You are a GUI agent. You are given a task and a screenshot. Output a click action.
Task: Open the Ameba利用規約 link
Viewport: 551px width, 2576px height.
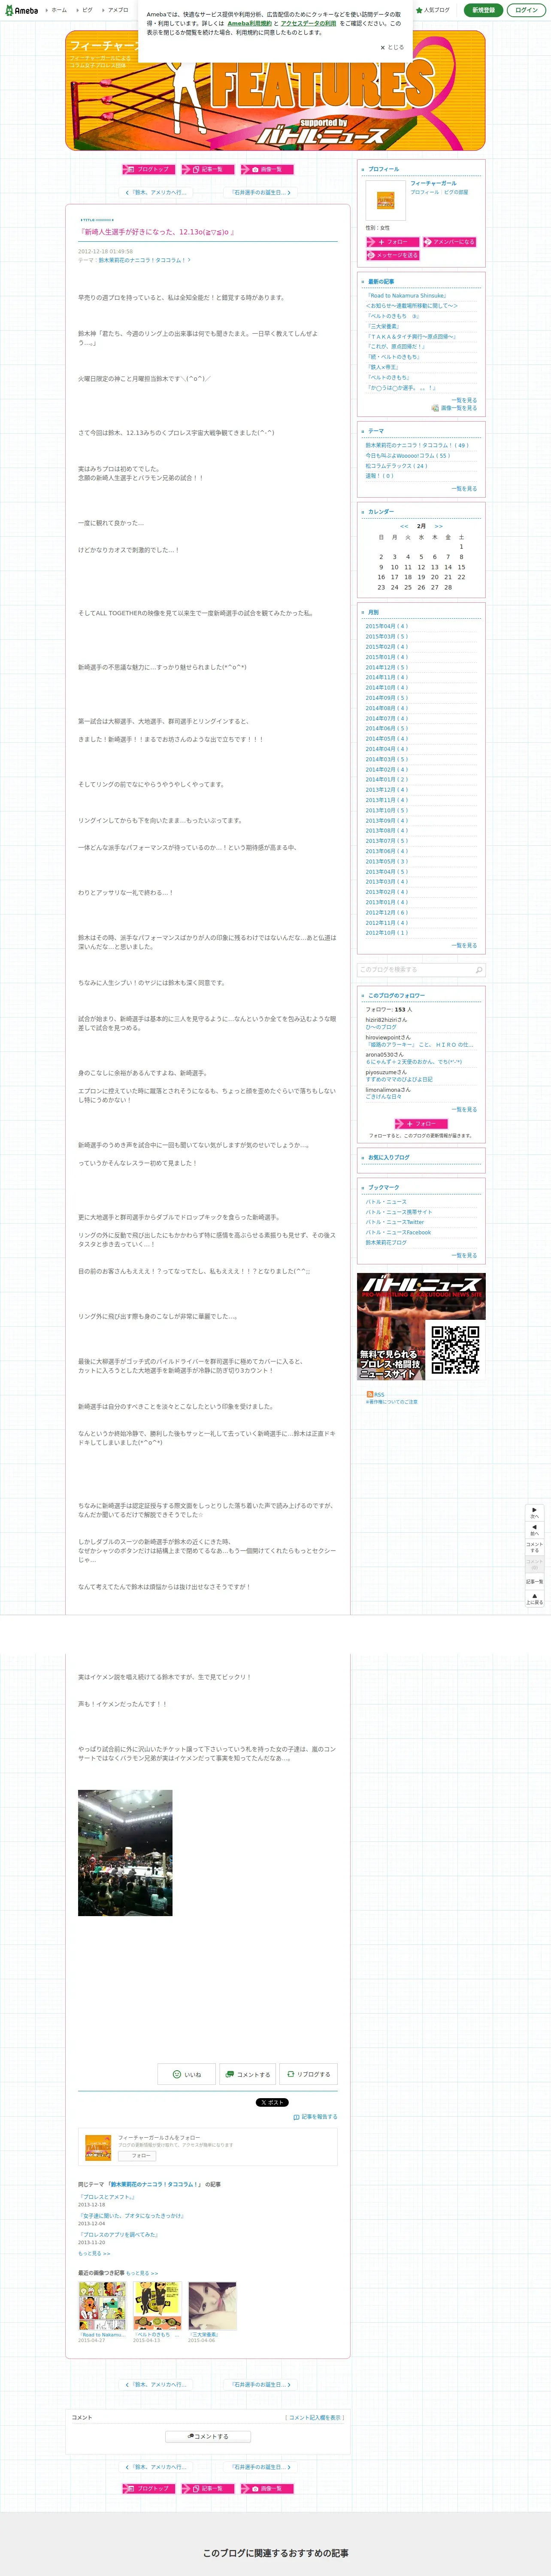(x=249, y=23)
